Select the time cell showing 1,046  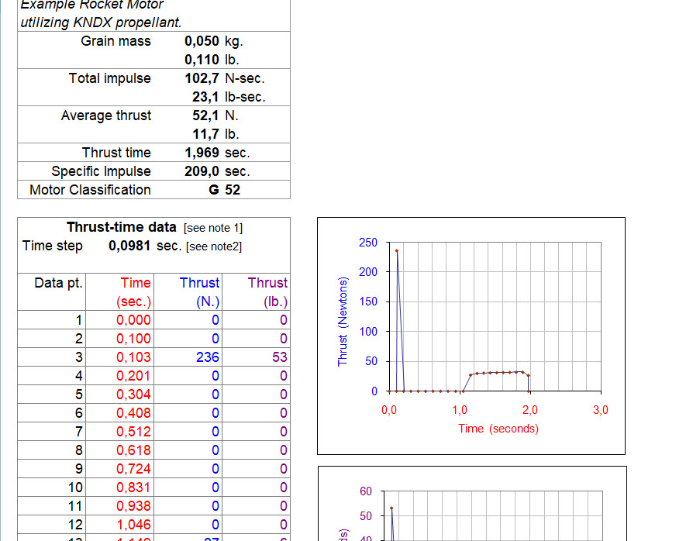point(133,525)
